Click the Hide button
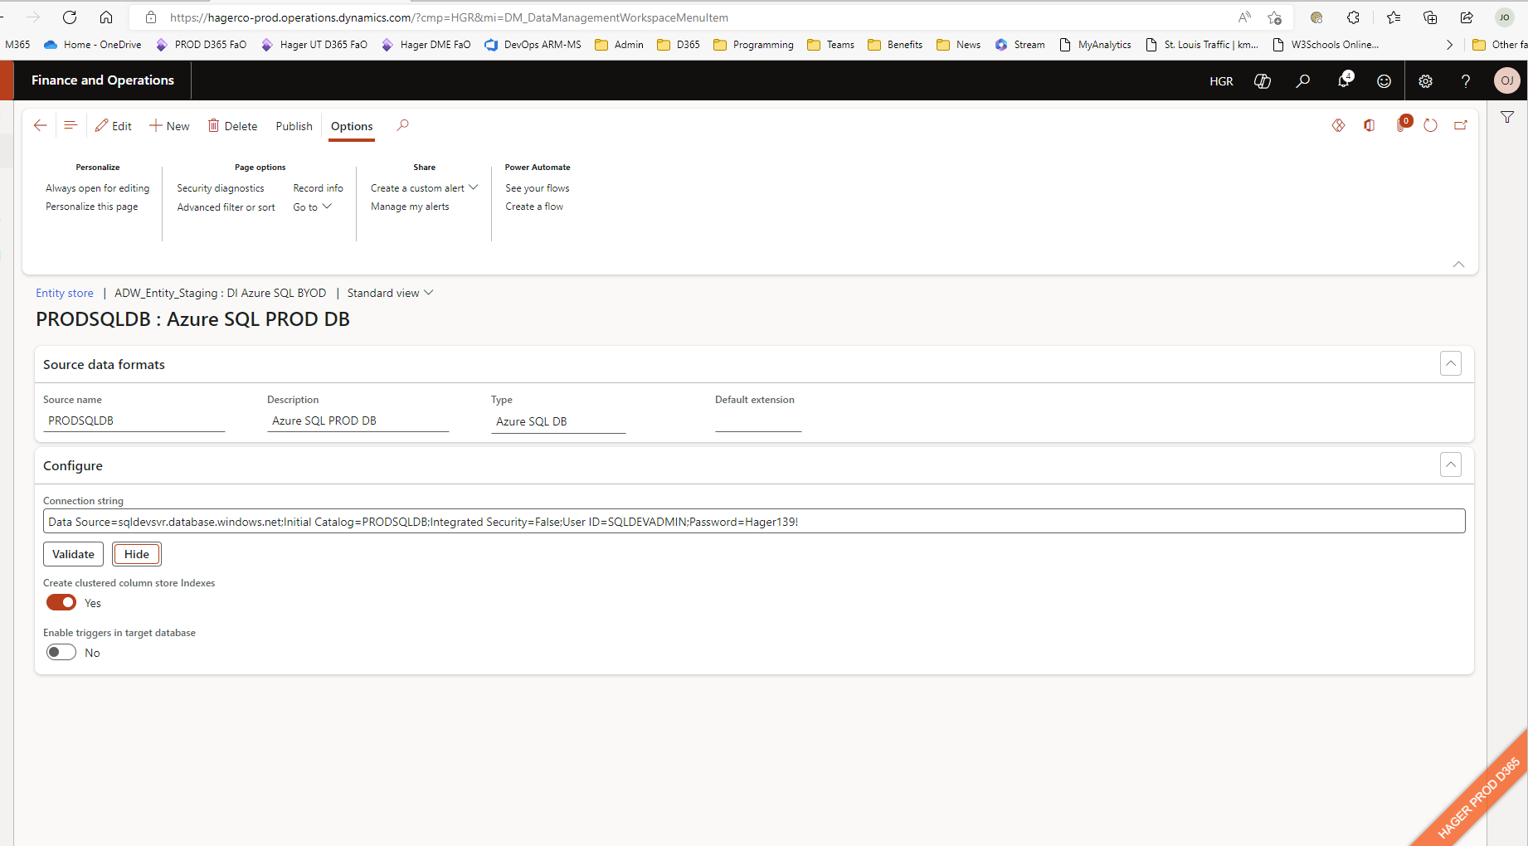Screen dimensions: 1528x846 tap(137, 554)
